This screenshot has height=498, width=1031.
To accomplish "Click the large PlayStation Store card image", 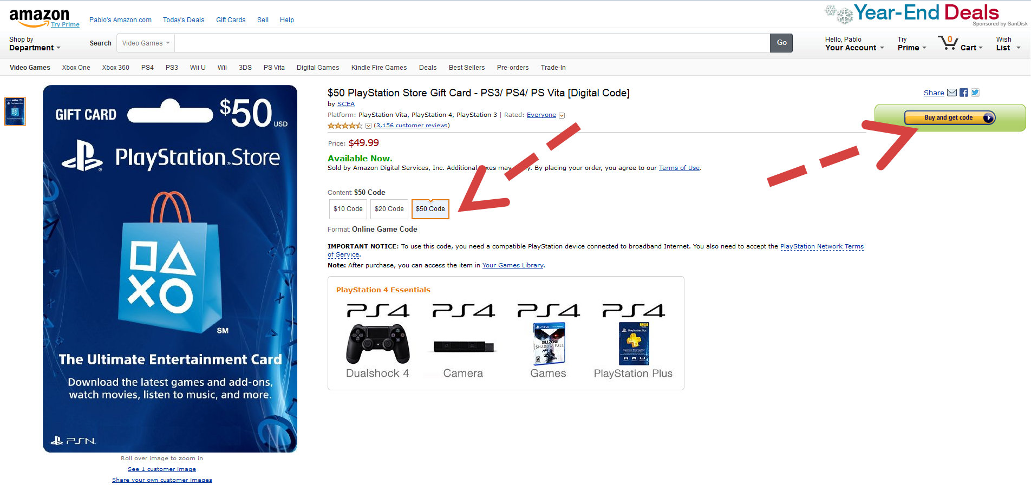I will click(x=170, y=268).
